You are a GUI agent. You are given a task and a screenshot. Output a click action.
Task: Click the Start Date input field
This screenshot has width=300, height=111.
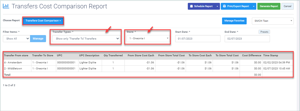coord(198,39)
